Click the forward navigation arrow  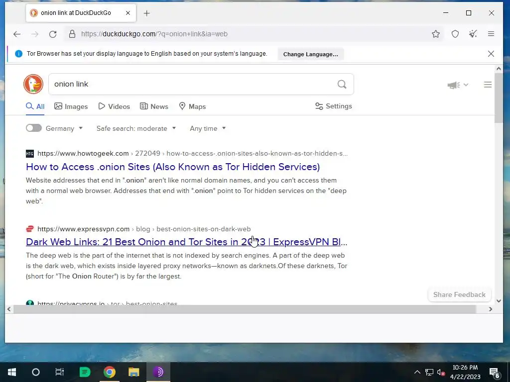pyautogui.click(x=35, y=34)
